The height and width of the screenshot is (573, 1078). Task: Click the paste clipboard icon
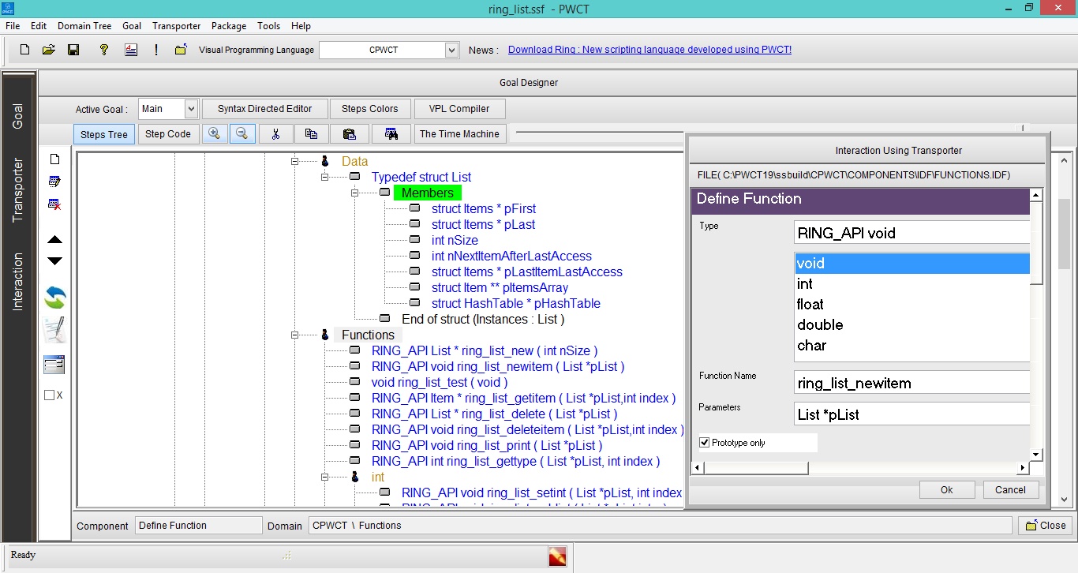tap(349, 134)
